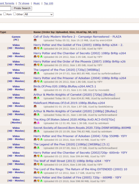
Task: Click green skull on Chamber of Secrets 1080p
Action: pos(41,57)
